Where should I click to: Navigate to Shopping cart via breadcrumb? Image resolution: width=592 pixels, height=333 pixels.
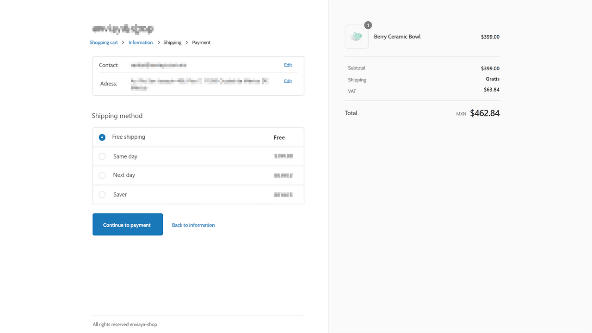click(x=104, y=42)
